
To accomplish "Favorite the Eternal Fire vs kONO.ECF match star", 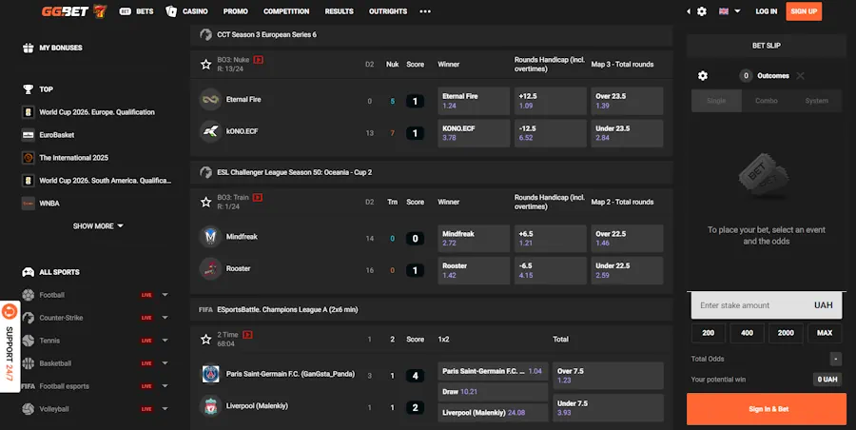I will [205, 65].
